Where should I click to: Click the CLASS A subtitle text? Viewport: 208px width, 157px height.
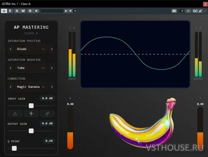click(x=31, y=33)
